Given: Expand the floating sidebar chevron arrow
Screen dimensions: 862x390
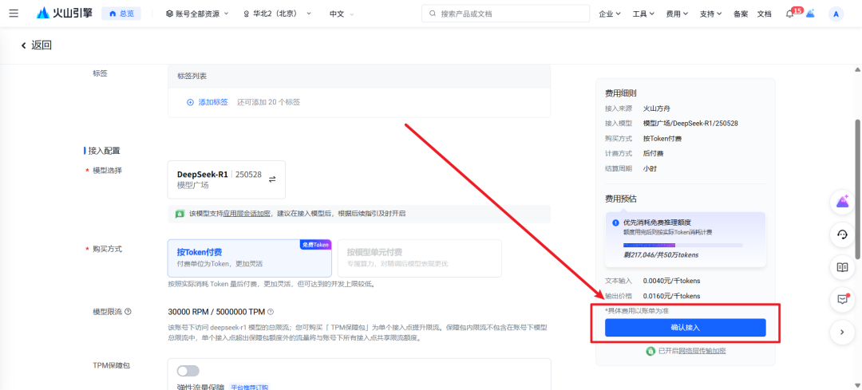Looking at the screenshot, I should [x=843, y=332].
